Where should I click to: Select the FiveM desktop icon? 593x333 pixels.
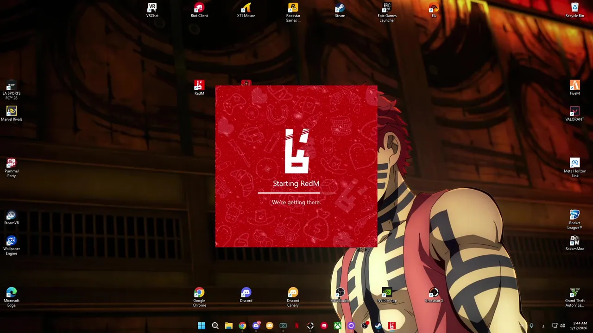click(x=574, y=88)
